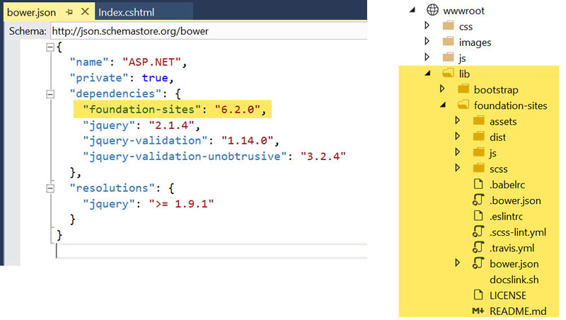This screenshot has height=320, width=566.
Task: Select the docslink.sh file
Action: 514,280
